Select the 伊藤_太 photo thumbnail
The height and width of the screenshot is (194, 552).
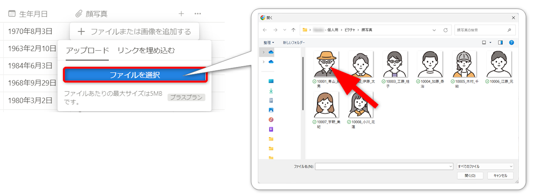(361, 64)
